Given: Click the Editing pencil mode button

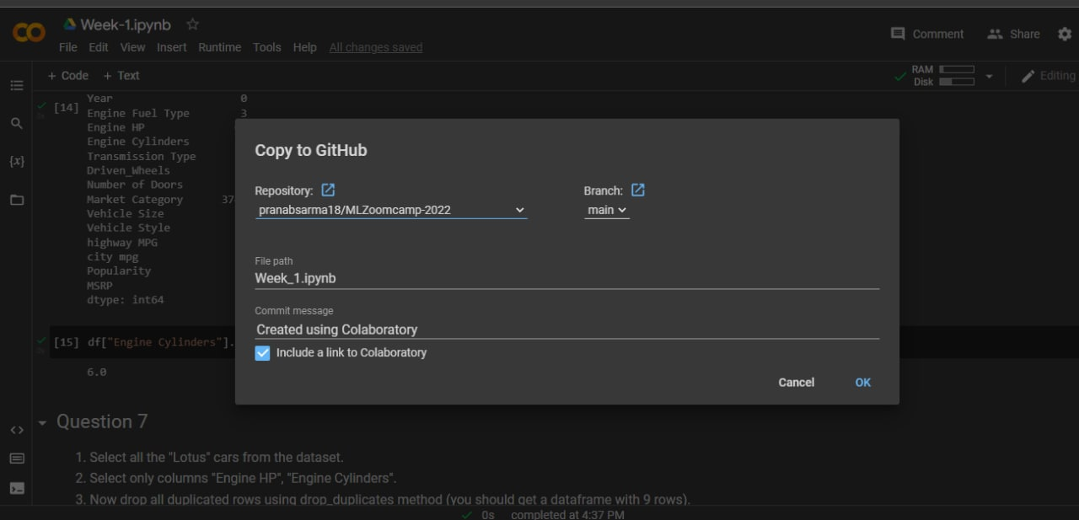Looking at the screenshot, I should pyautogui.click(x=1049, y=76).
